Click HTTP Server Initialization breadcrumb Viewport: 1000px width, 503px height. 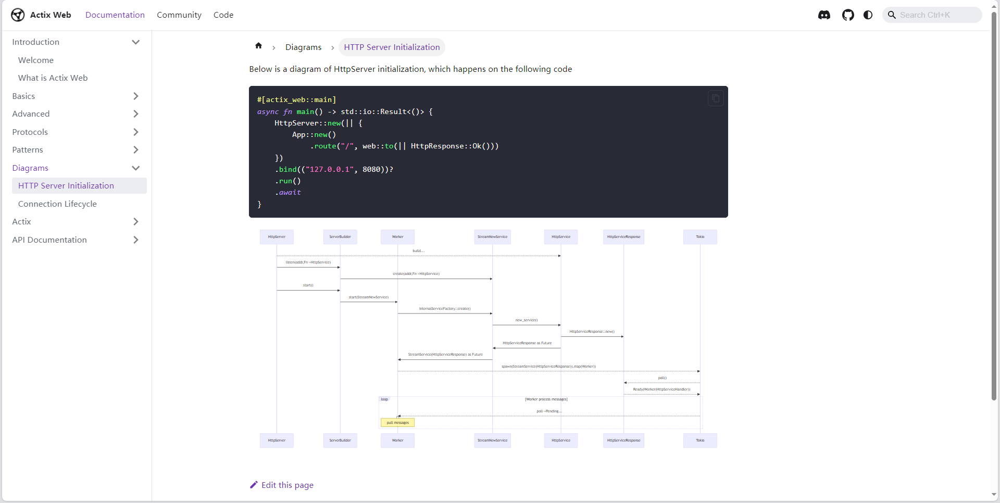pyautogui.click(x=392, y=47)
